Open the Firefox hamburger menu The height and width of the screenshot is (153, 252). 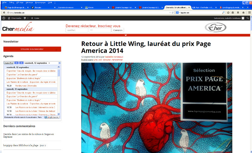[x=249, y=13]
